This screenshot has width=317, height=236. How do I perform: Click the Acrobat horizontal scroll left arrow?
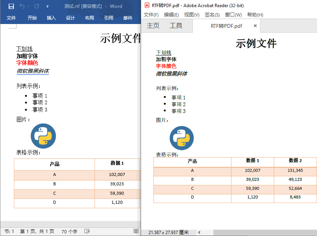point(199,233)
